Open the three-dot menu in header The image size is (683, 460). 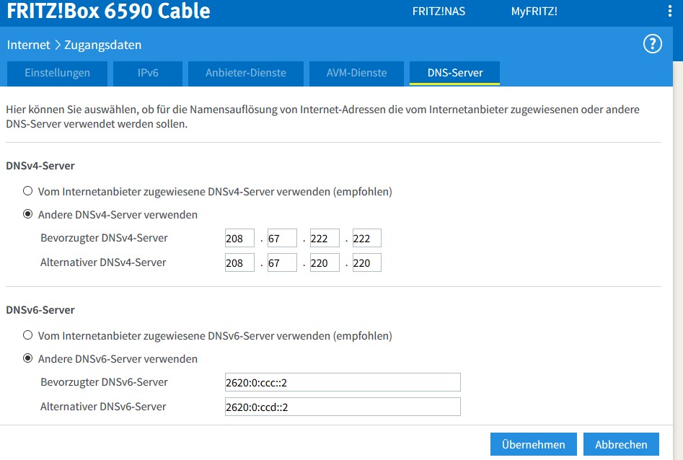click(x=669, y=12)
